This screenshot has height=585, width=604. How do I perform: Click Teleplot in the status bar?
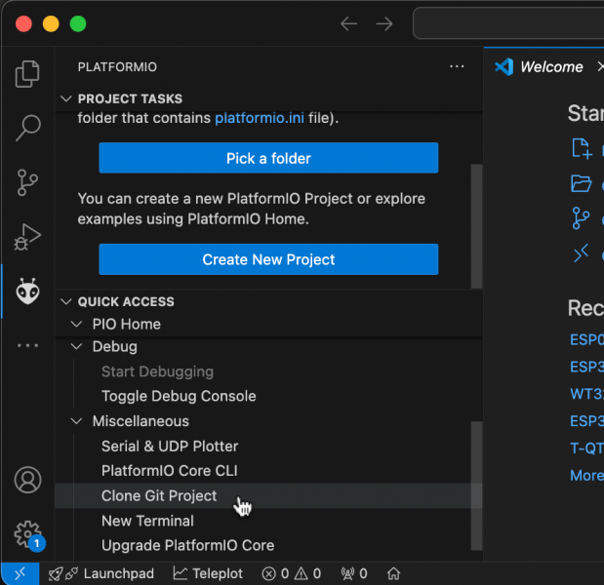click(x=207, y=573)
